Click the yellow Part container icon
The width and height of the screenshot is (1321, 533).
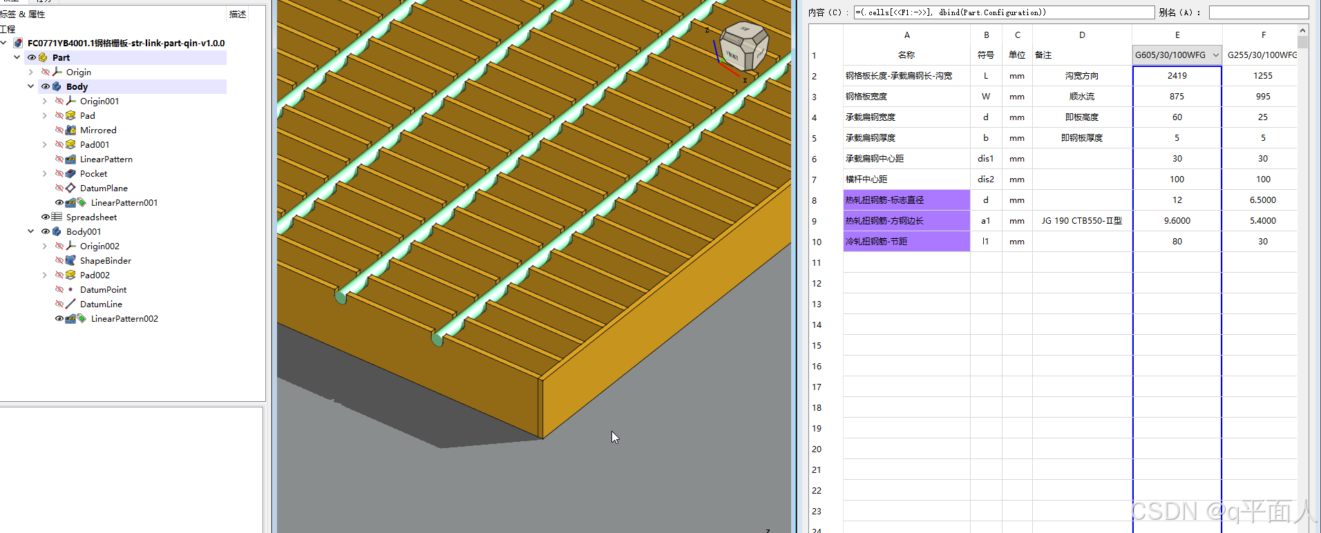pos(43,57)
